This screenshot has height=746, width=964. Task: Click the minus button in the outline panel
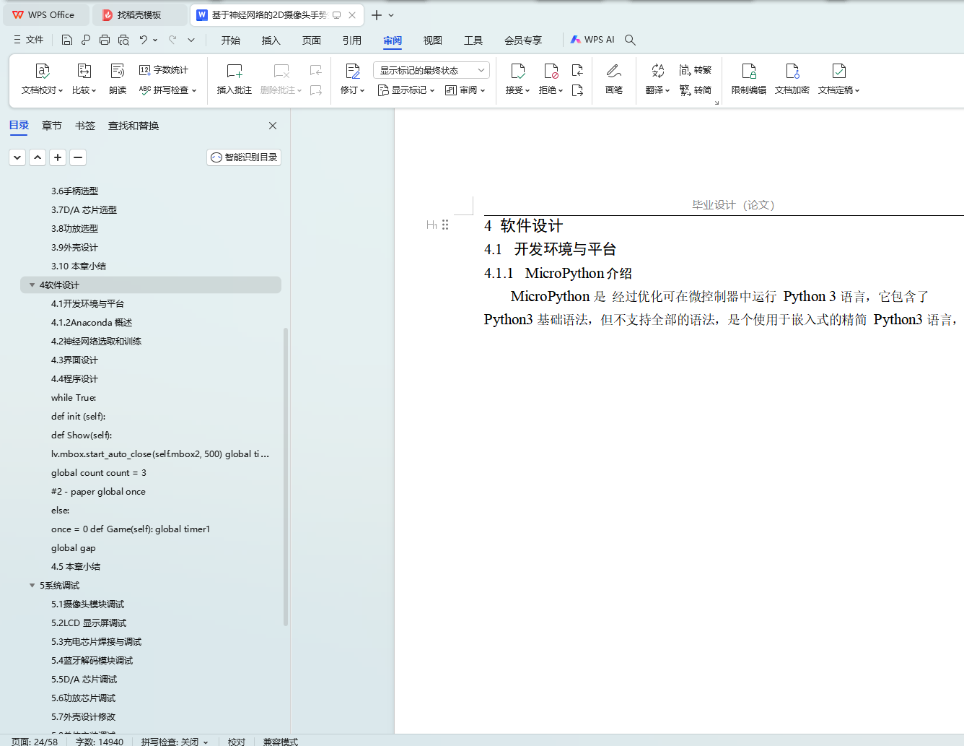78,157
